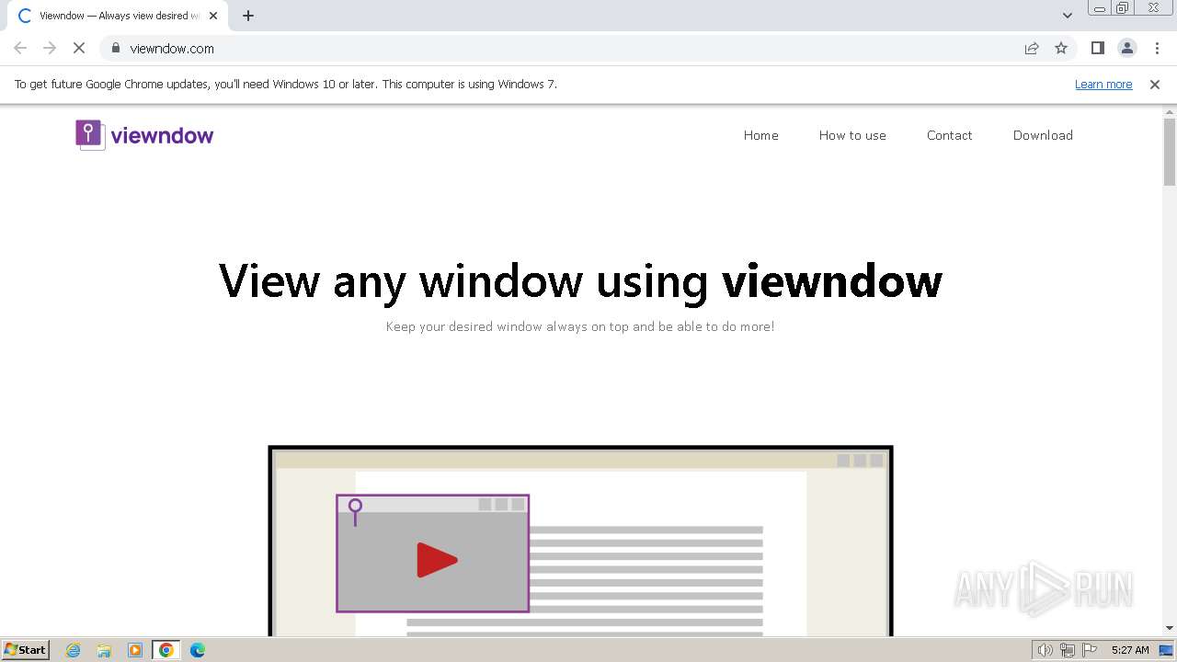This screenshot has width=1177, height=662.
Task: Open Windows Start menu
Action: click(x=26, y=650)
